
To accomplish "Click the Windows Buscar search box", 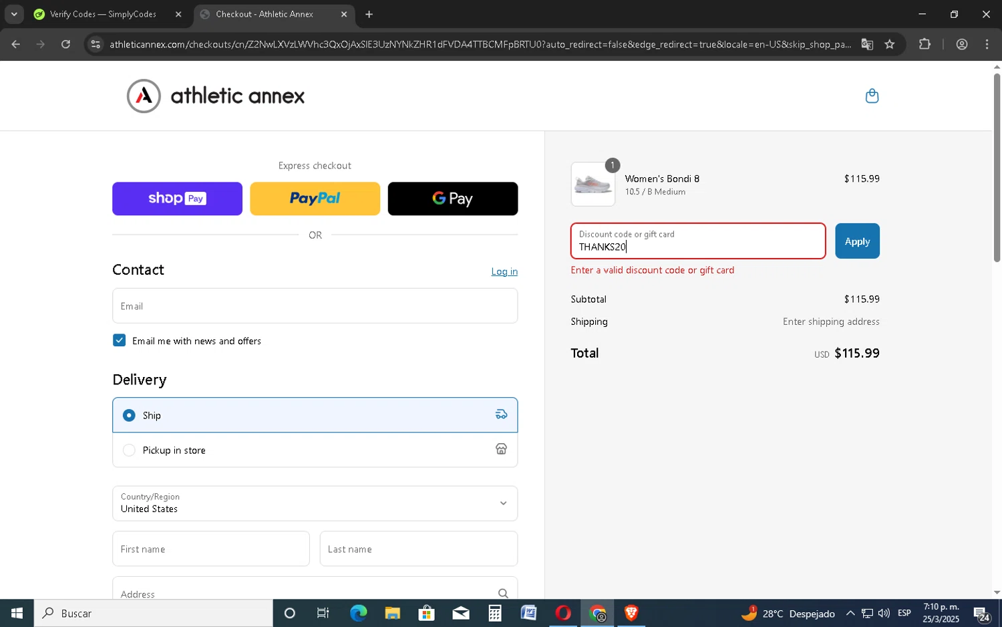I will coord(154,613).
